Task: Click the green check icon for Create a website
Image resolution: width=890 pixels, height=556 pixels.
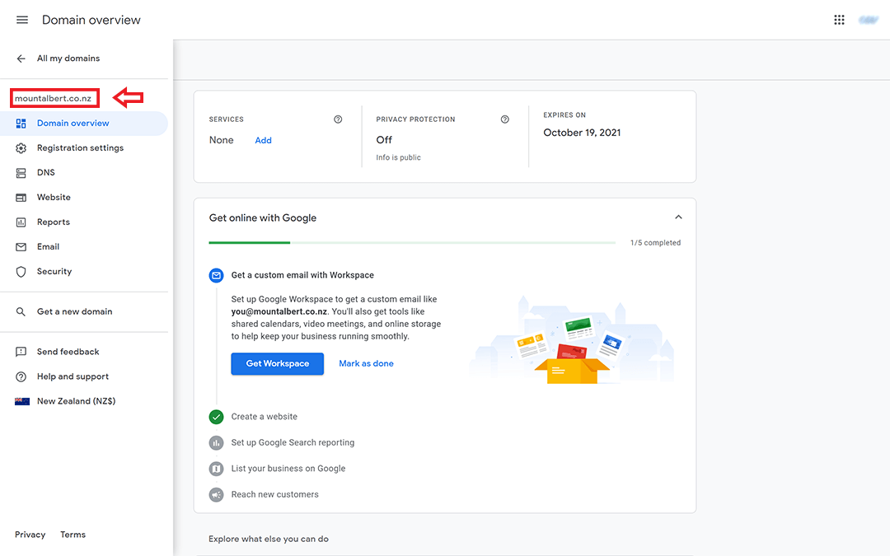Action: click(x=216, y=417)
